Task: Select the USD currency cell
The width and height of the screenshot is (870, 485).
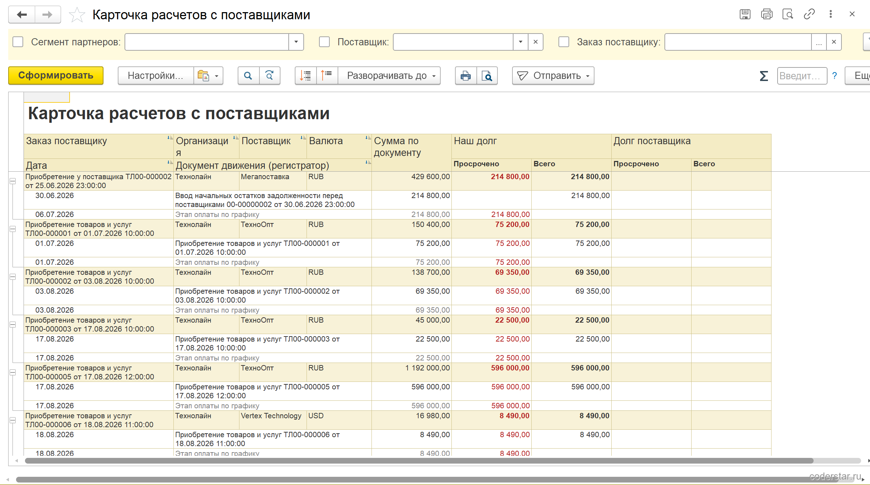Action: pos(339,420)
